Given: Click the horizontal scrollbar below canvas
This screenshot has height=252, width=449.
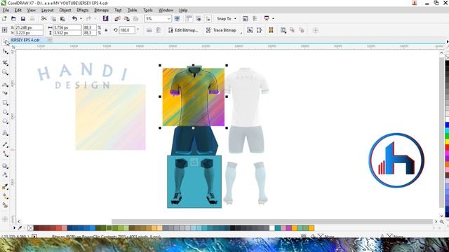Looking at the screenshot, I should click(x=272, y=221).
